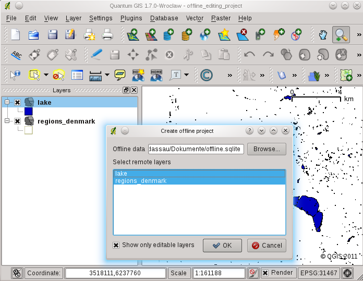
Task: Toggle regions_denmark layer visibility checkbox
Action: click(x=17, y=121)
